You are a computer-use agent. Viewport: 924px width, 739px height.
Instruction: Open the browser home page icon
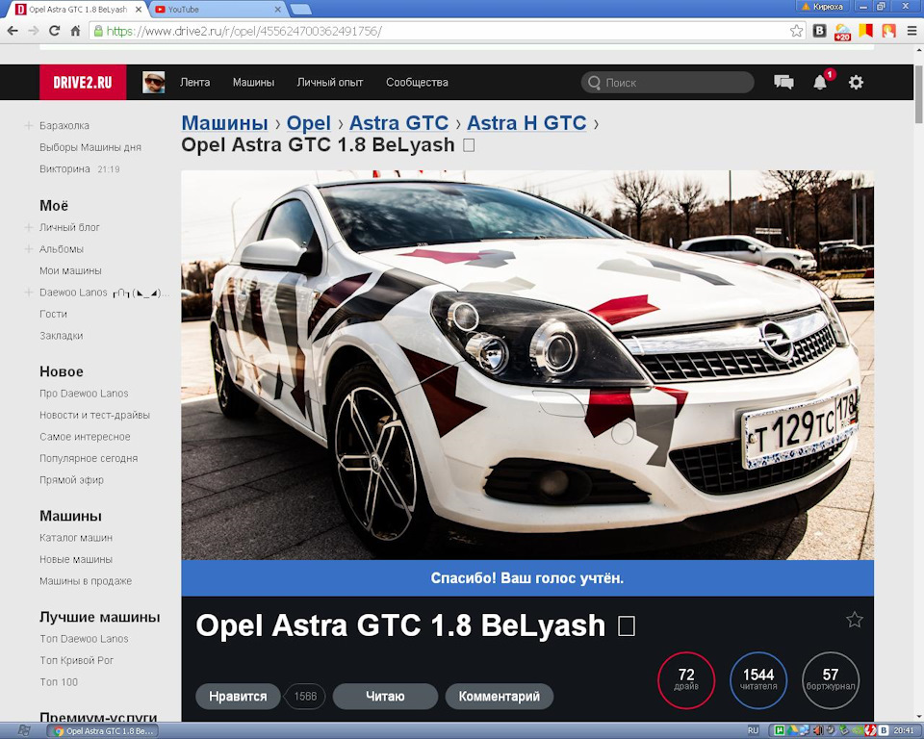click(x=75, y=31)
